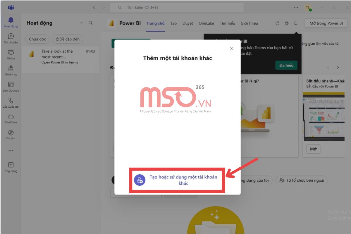Viewport: 351px width, 234px height.
Task: Open the Nhiệm vụ tasks app
Action: click(x=11, y=70)
